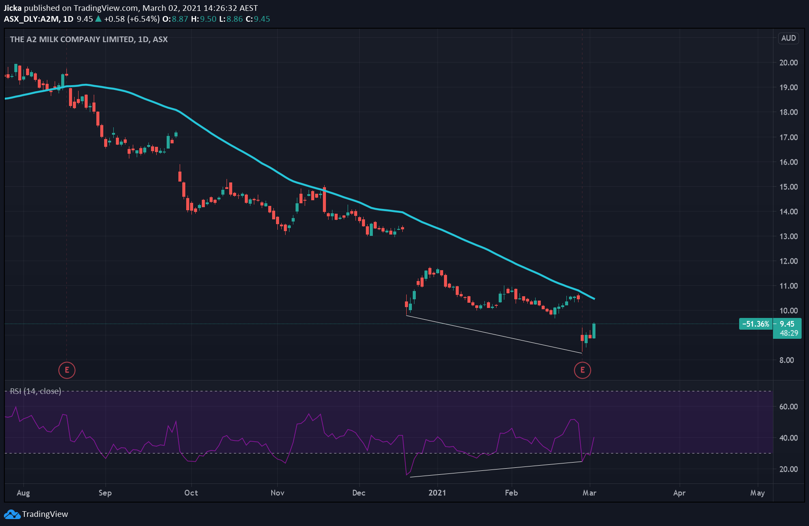Click the O:8.87 open value in header
The width and height of the screenshot is (809, 526).
coord(175,19)
